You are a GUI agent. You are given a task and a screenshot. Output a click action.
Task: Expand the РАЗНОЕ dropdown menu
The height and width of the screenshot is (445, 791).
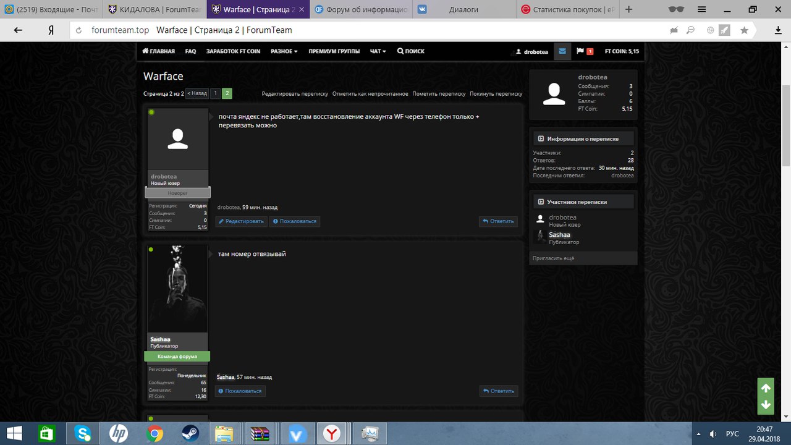click(284, 51)
